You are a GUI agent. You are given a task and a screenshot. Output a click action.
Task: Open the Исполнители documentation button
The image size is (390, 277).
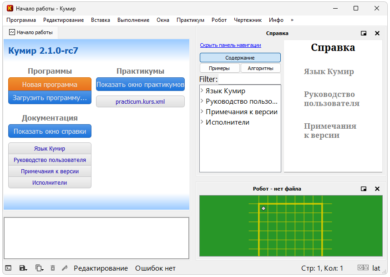50,183
